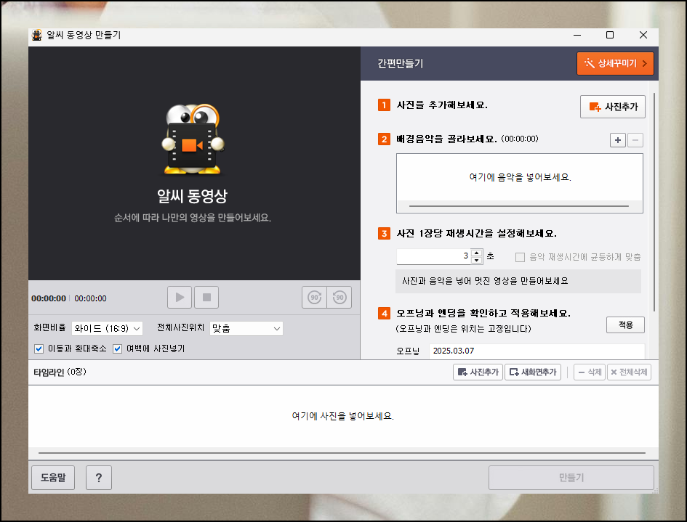687x522 pixels.
Task: Click the 간편만들기 panel heading
Action: pos(401,64)
